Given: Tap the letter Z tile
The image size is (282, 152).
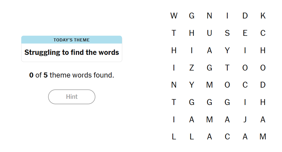Looking at the screenshot, I should pos(192,68).
